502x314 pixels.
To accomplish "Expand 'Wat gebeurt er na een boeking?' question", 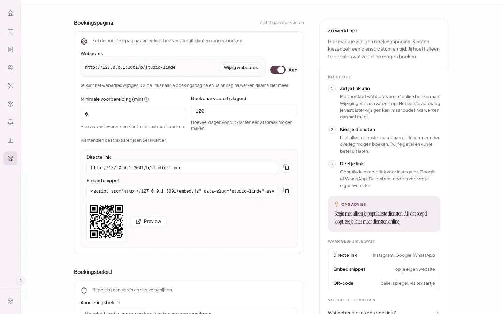I will 384,312.
